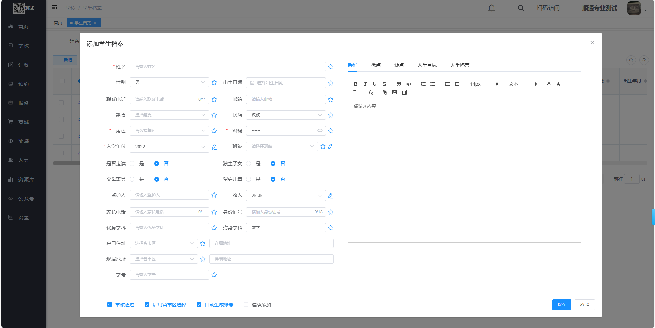Click the star icon beside 邮箱 field
The height and width of the screenshot is (328, 655).
[331, 100]
